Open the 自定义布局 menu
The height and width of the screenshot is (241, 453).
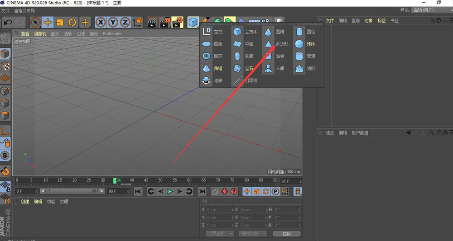(24, 11)
